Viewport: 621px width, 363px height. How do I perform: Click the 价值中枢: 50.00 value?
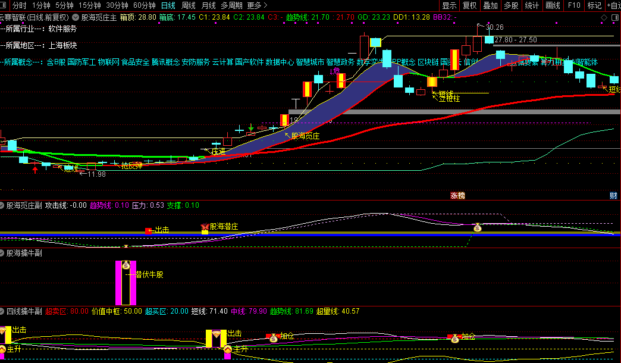(117, 311)
